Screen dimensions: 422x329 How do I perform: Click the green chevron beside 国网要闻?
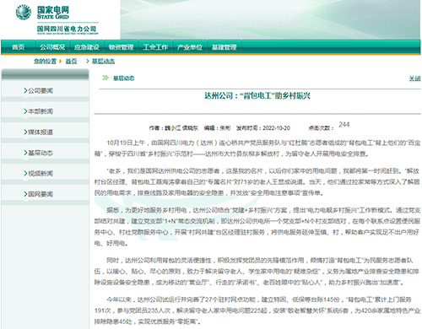(x=25, y=194)
